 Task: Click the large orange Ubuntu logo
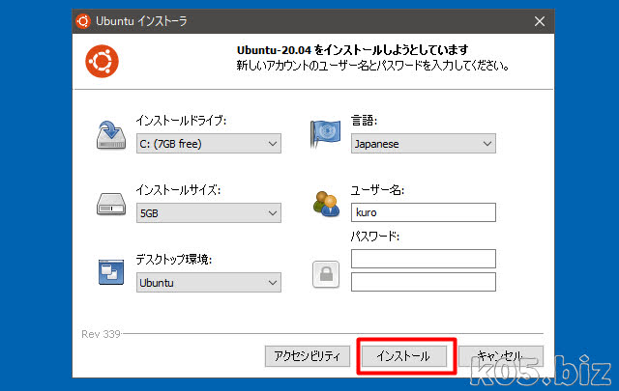[x=102, y=61]
